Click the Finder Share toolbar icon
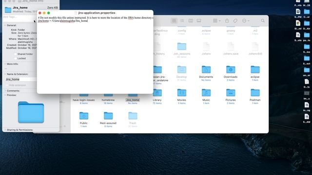This screenshot has width=312, height=175. click(x=227, y=20)
